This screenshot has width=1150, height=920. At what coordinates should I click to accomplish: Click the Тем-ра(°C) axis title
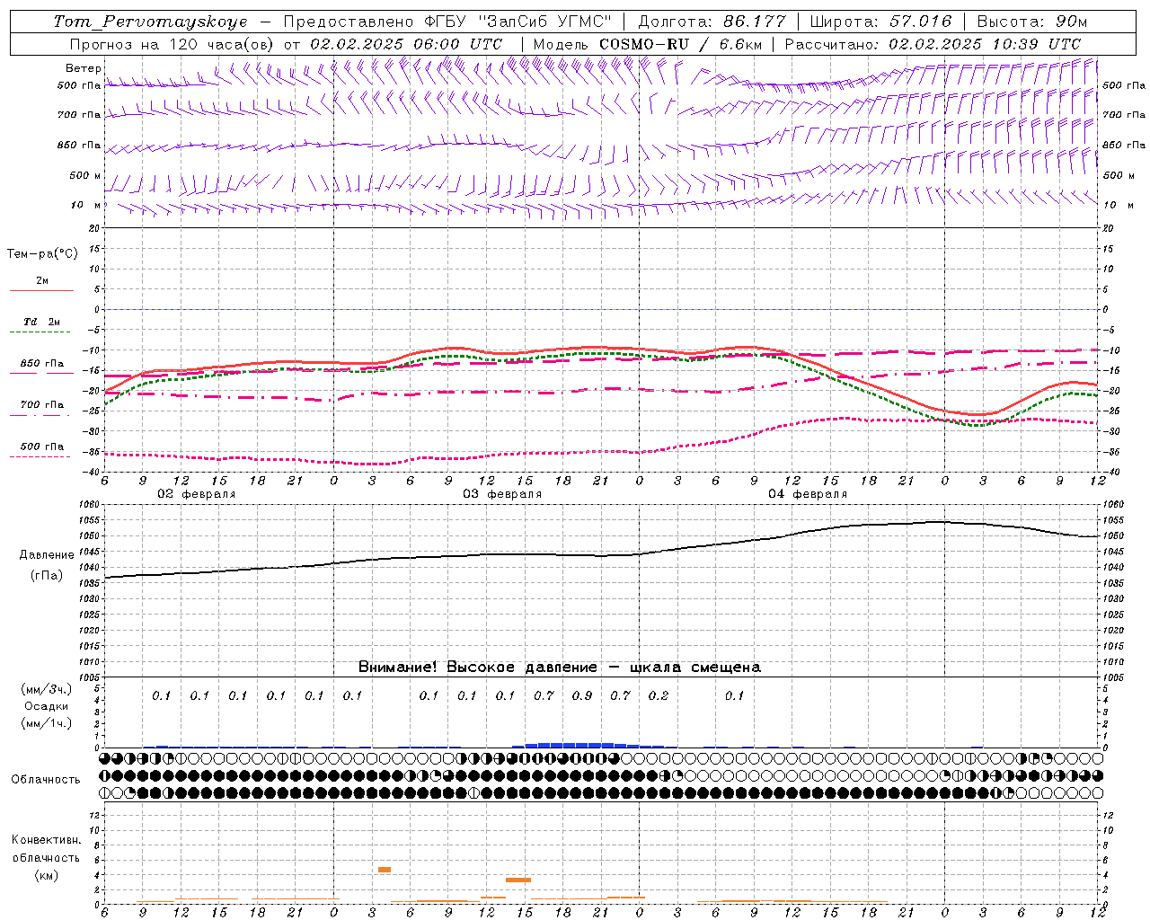tap(42, 254)
